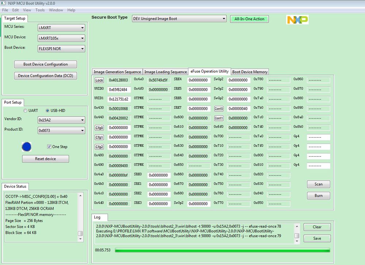Select the USB-HID radio button

47,111
